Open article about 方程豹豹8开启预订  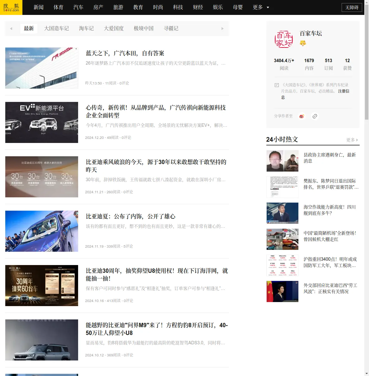(157, 329)
